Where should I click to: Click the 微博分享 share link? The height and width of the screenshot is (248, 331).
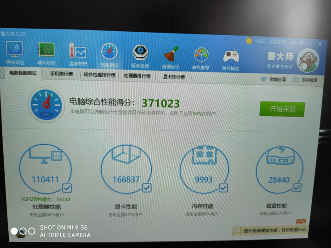click(x=278, y=79)
